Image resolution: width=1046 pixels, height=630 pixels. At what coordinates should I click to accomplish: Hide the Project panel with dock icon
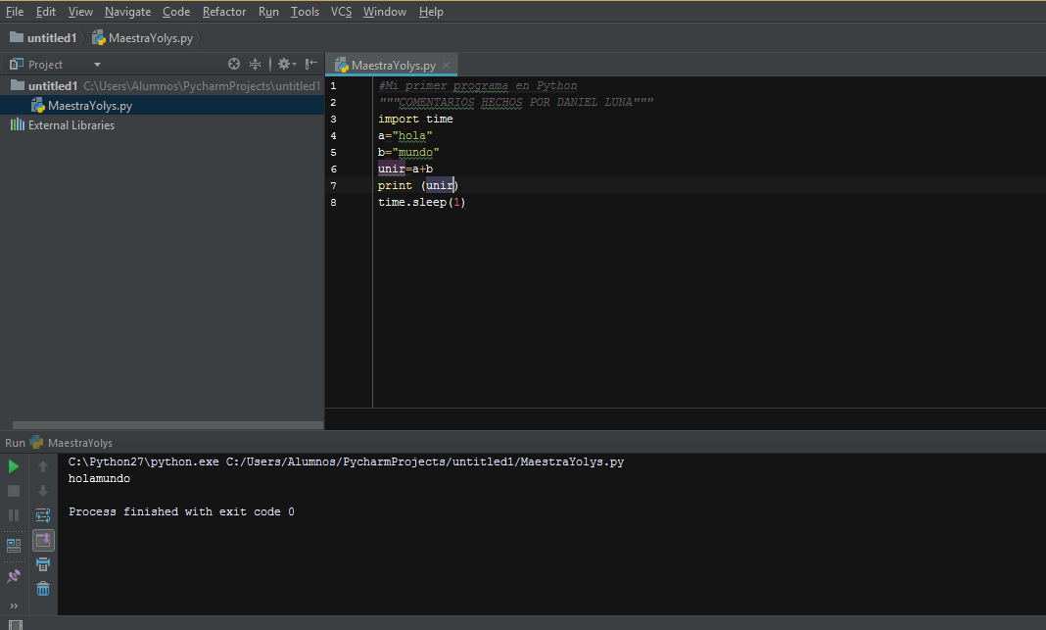(x=309, y=63)
